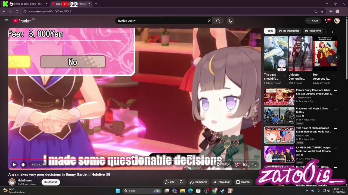The height and width of the screenshot is (195, 348).
Task: Open options for the Unicorn Overlord short
Action: coord(309,76)
